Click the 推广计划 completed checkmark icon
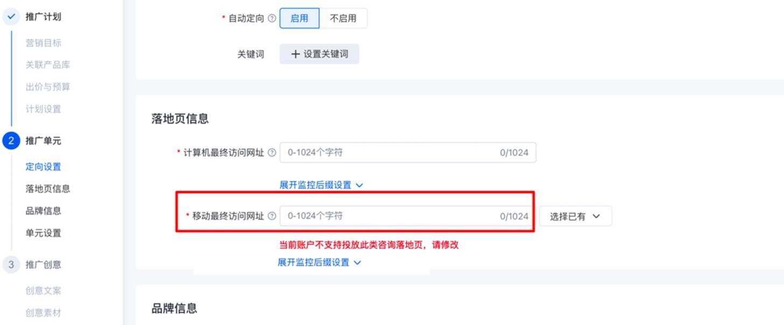Viewport: 784px width, 325px height. [x=11, y=17]
